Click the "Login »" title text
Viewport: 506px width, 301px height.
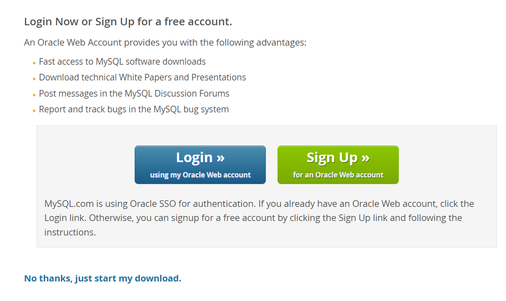pyautogui.click(x=200, y=158)
